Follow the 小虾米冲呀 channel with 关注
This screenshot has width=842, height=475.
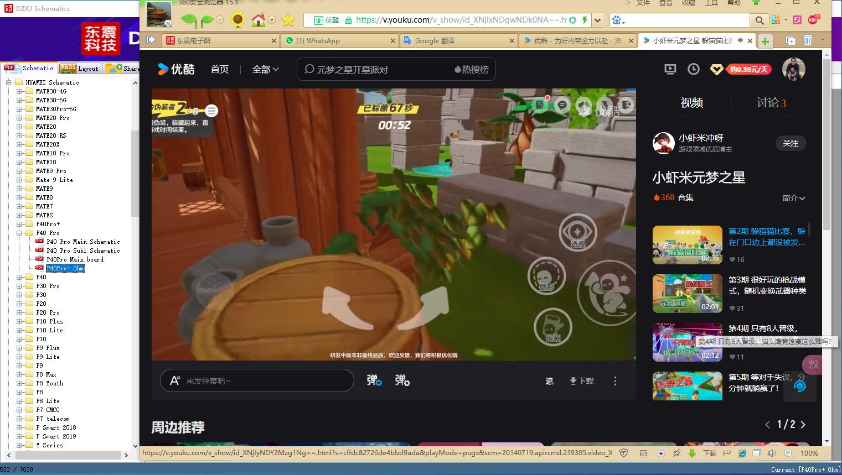pyautogui.click(x=791, y=143)
